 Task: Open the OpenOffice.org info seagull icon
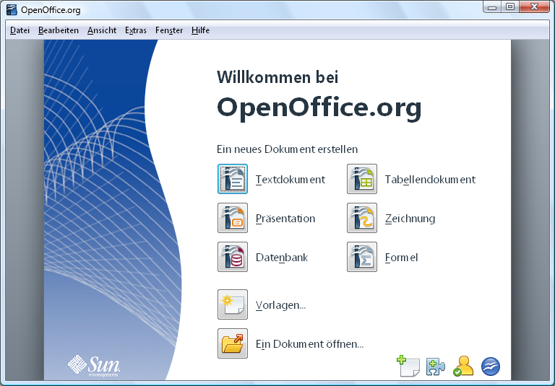click(491, 367)
